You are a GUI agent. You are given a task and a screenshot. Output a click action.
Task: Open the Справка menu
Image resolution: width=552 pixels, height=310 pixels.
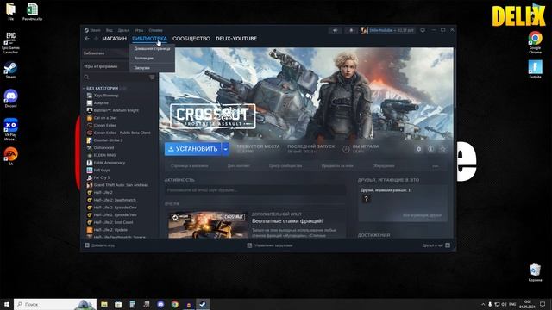coord(155,30)
